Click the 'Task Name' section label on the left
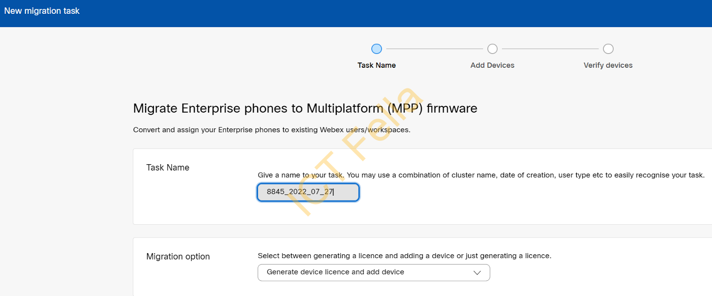This screenshot has height=296, width=712. [x=168, y=167]
